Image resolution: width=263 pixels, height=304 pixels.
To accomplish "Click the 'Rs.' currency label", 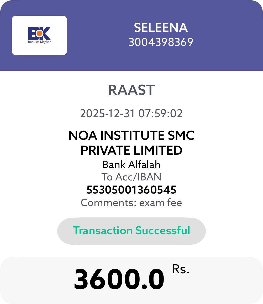I will click(181, 269).
